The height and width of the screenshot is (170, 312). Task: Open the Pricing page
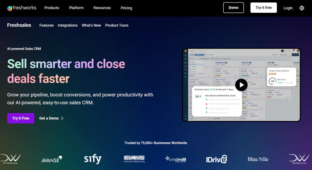pyautogui.click(x=126, y=8)
